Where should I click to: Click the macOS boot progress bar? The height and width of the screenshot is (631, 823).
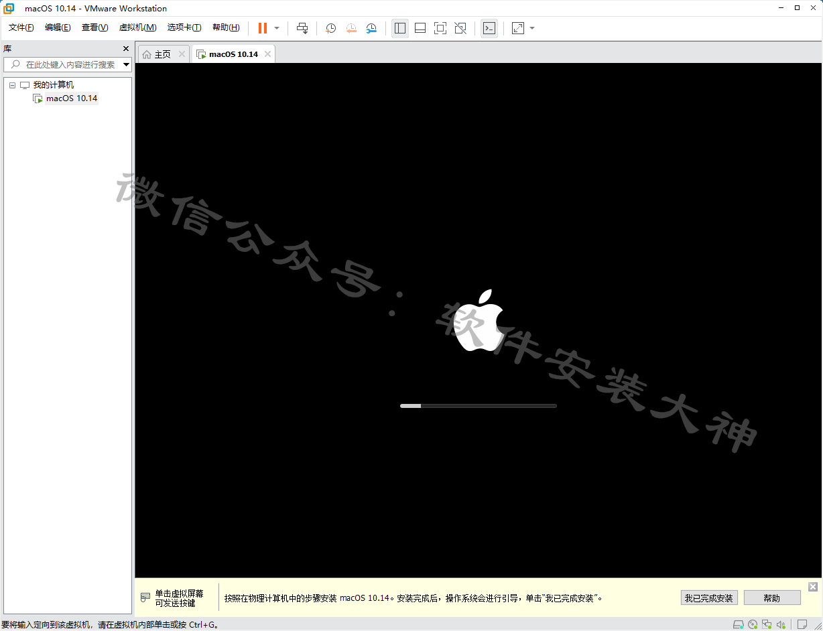tap(479, 406)
